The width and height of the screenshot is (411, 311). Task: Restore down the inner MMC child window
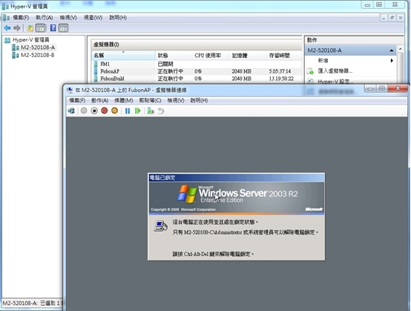[392, 18]
